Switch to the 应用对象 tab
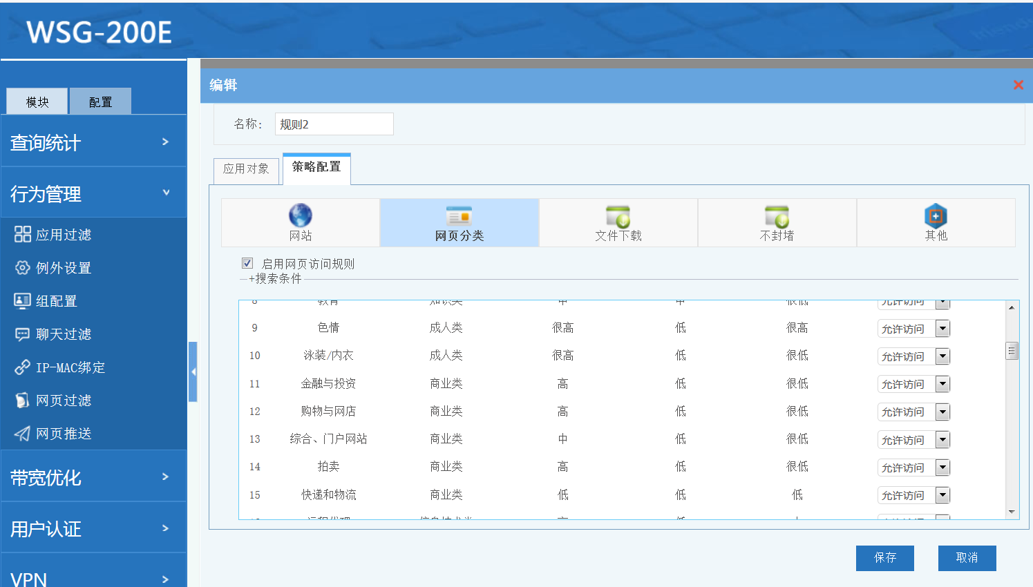 pos(246,169)
